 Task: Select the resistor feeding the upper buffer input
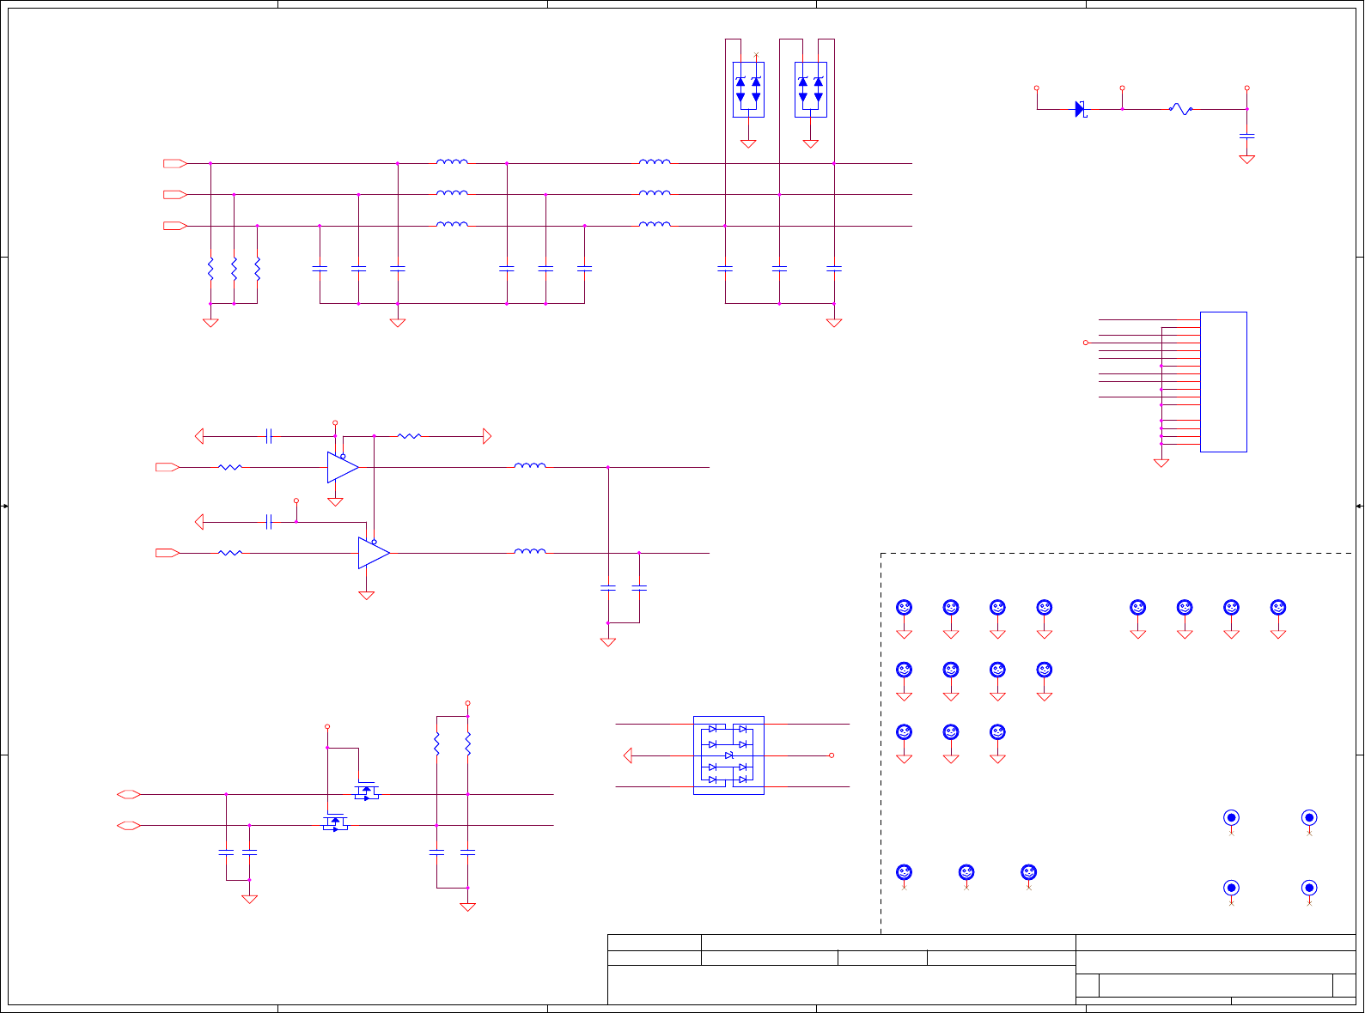point(230,467)
